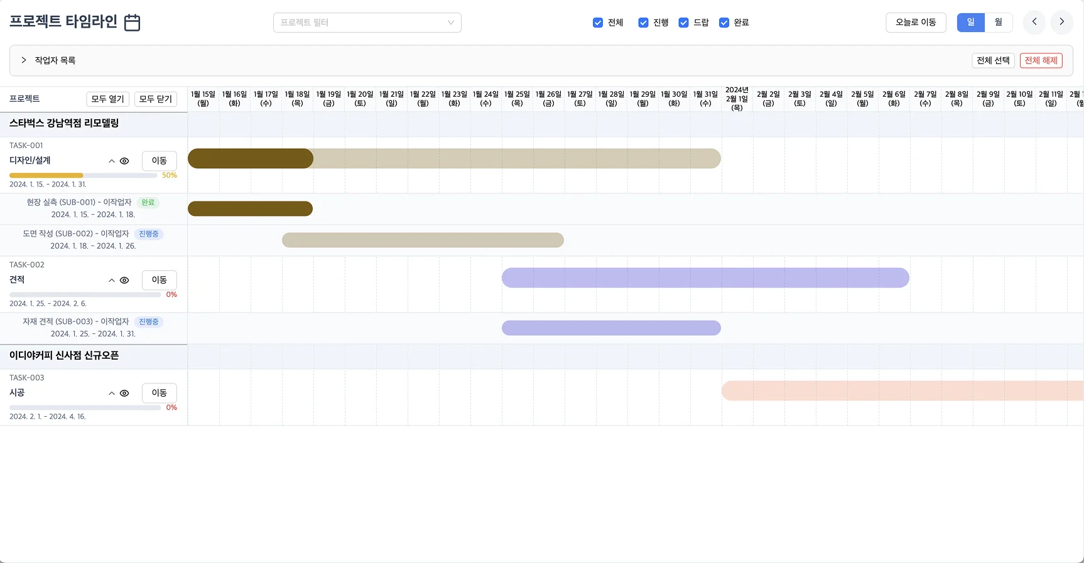
Task: Click the 자재 견적 (SUB-003) subtask row
Action: point(94,328)
